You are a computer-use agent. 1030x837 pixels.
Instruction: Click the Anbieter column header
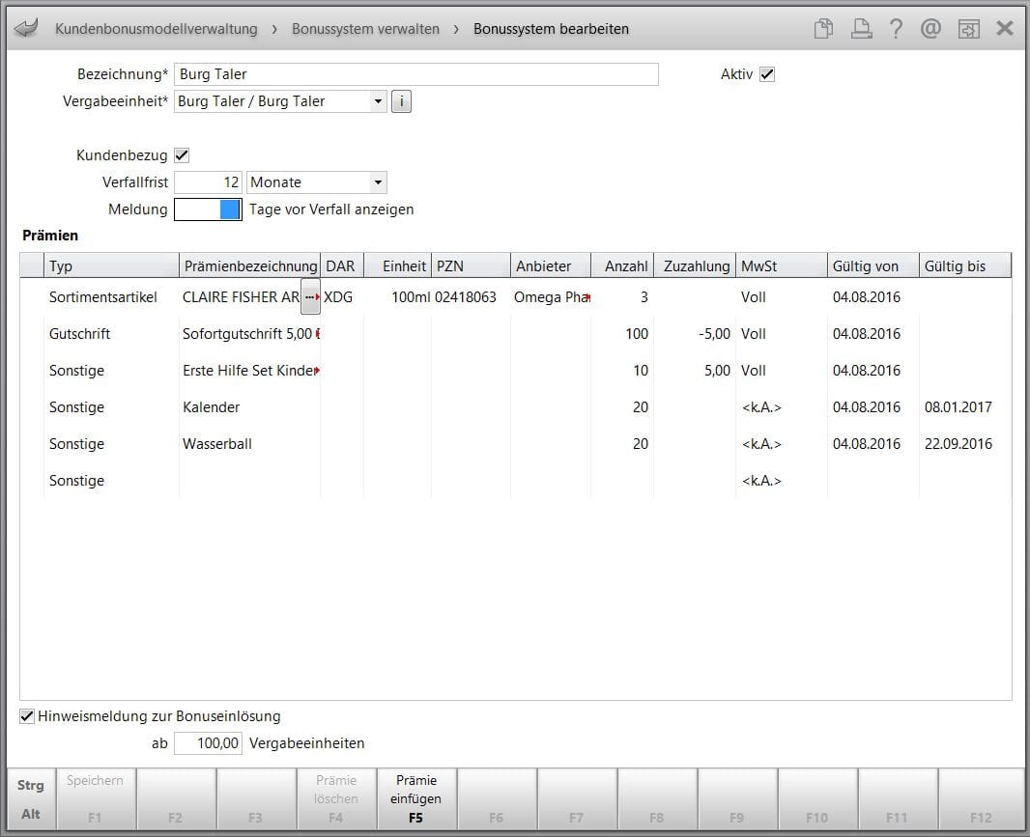[x=551, y=265]
